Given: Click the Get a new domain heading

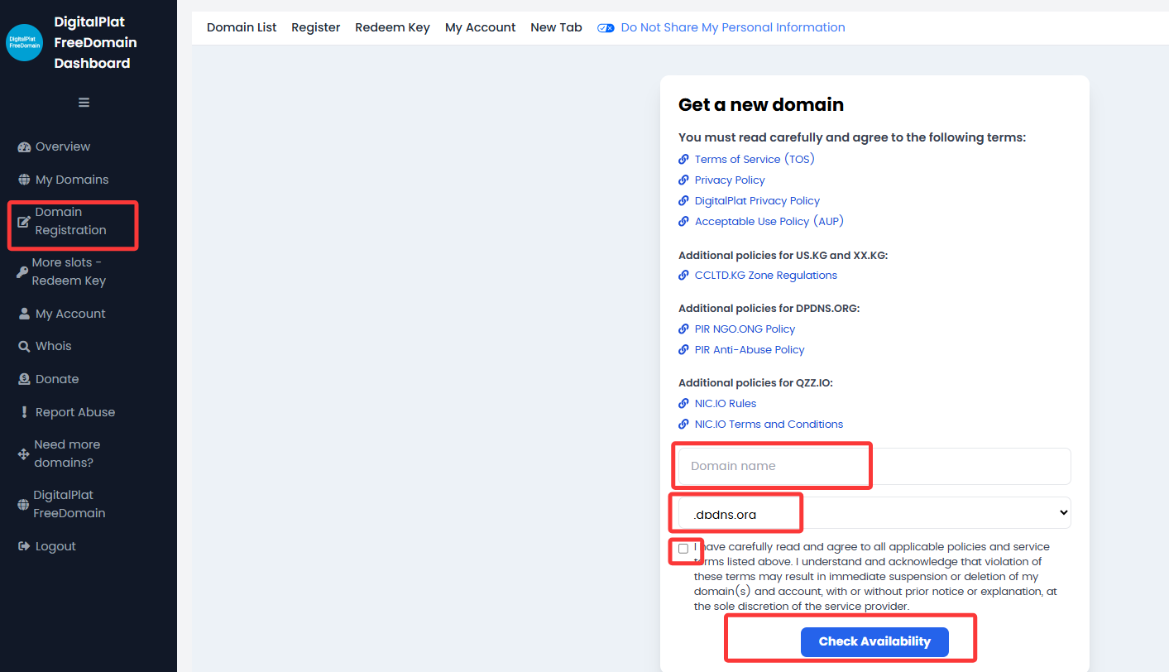Looking at the screenshot, I should click(x=761, y=104).
